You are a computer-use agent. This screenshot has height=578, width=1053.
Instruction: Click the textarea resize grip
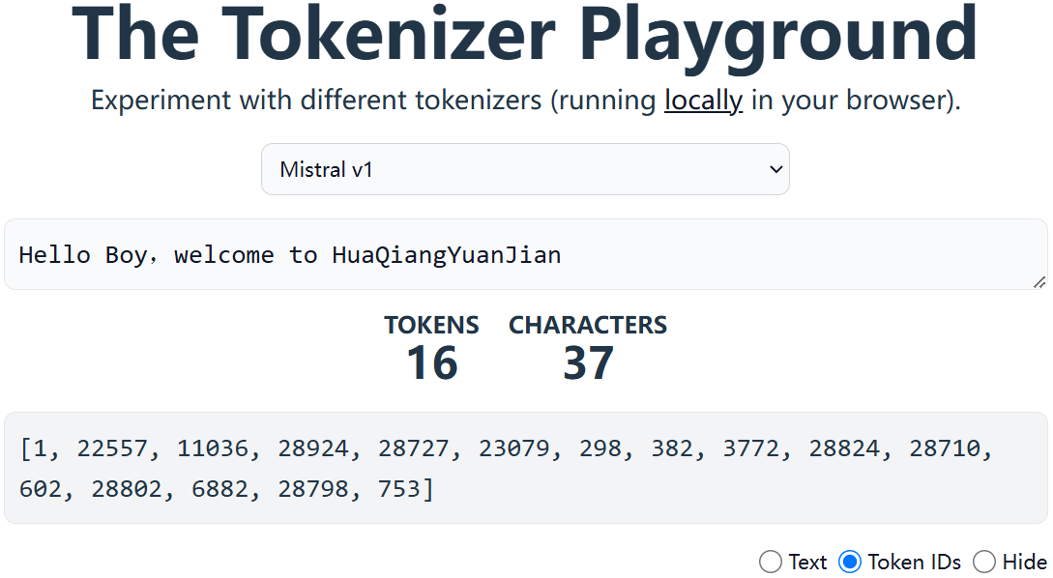[x=1041, y=281]
